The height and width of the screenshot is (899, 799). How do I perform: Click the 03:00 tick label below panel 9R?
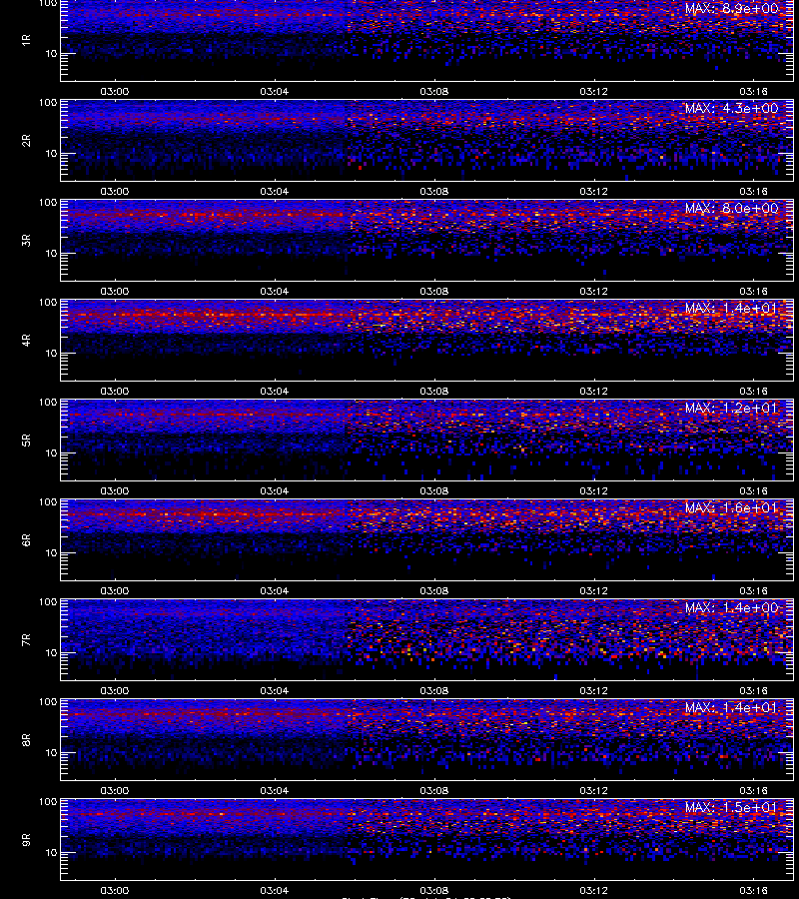[x=115, y=890]
